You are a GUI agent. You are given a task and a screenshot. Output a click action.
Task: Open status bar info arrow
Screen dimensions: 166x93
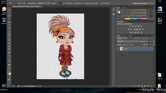[x=40, y=86]
